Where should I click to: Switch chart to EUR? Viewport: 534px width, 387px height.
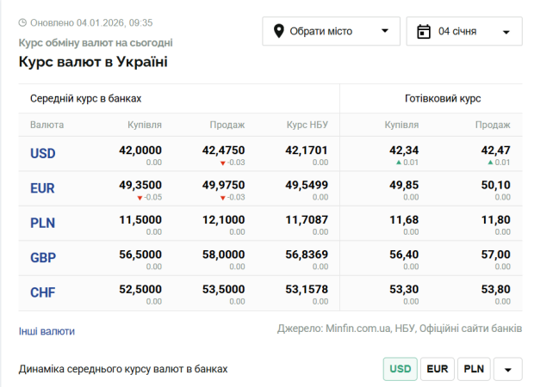pos(438,369)
